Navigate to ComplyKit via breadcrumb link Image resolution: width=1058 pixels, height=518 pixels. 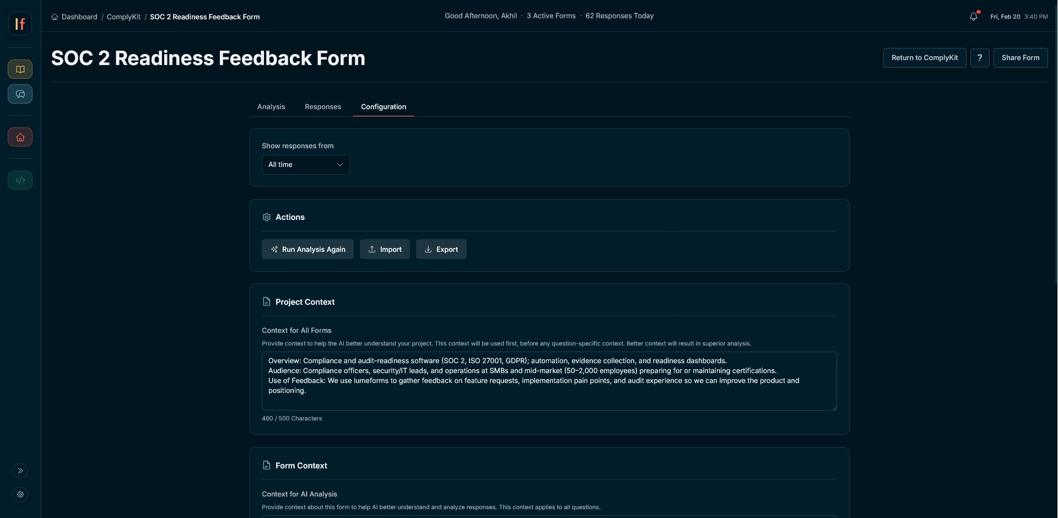(123, 17)
